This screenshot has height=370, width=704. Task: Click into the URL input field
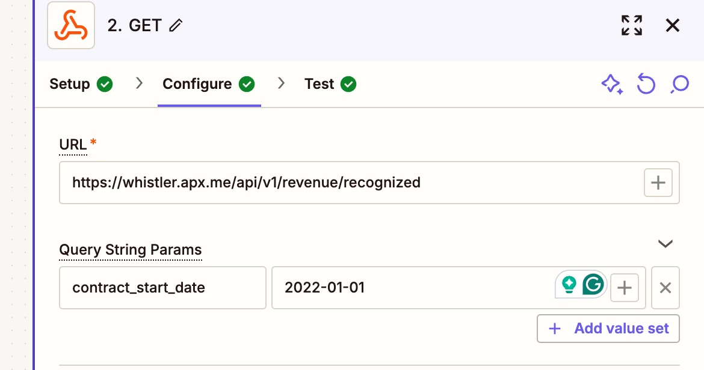(x=351, y=183)
